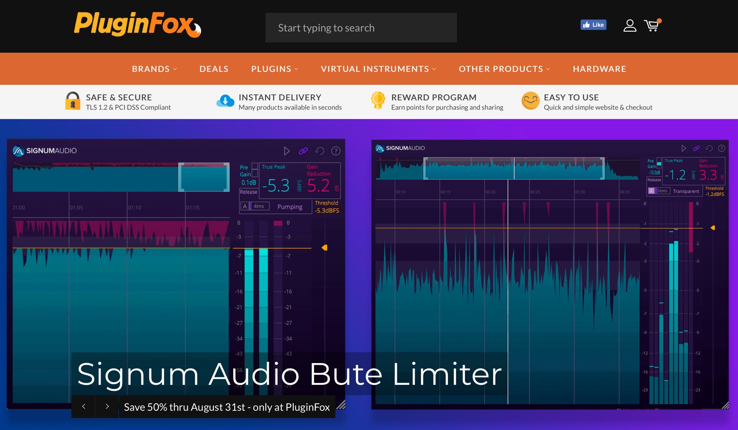Screen dimensions: 738x430
Task: Click the 4ms release value
Action: coord(259,206)
